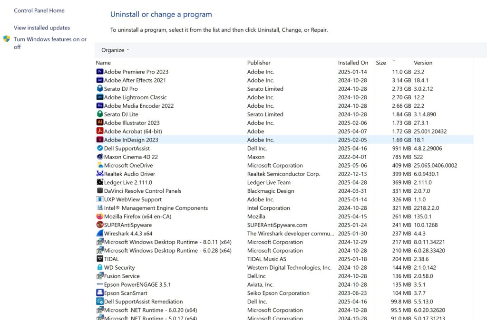Click the Maxon Cinema 4D 22 icon

100,157
